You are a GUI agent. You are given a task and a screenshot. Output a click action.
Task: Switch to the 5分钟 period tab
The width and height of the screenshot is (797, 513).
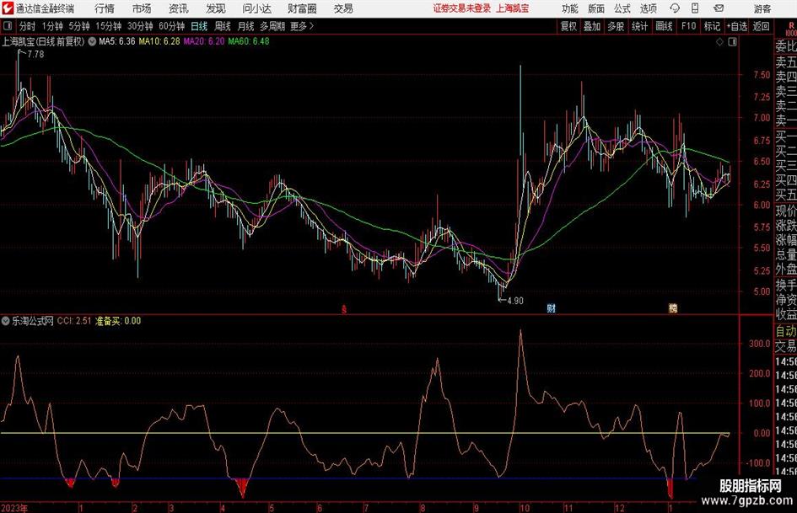pyautogui.click(x=79, y=26)
